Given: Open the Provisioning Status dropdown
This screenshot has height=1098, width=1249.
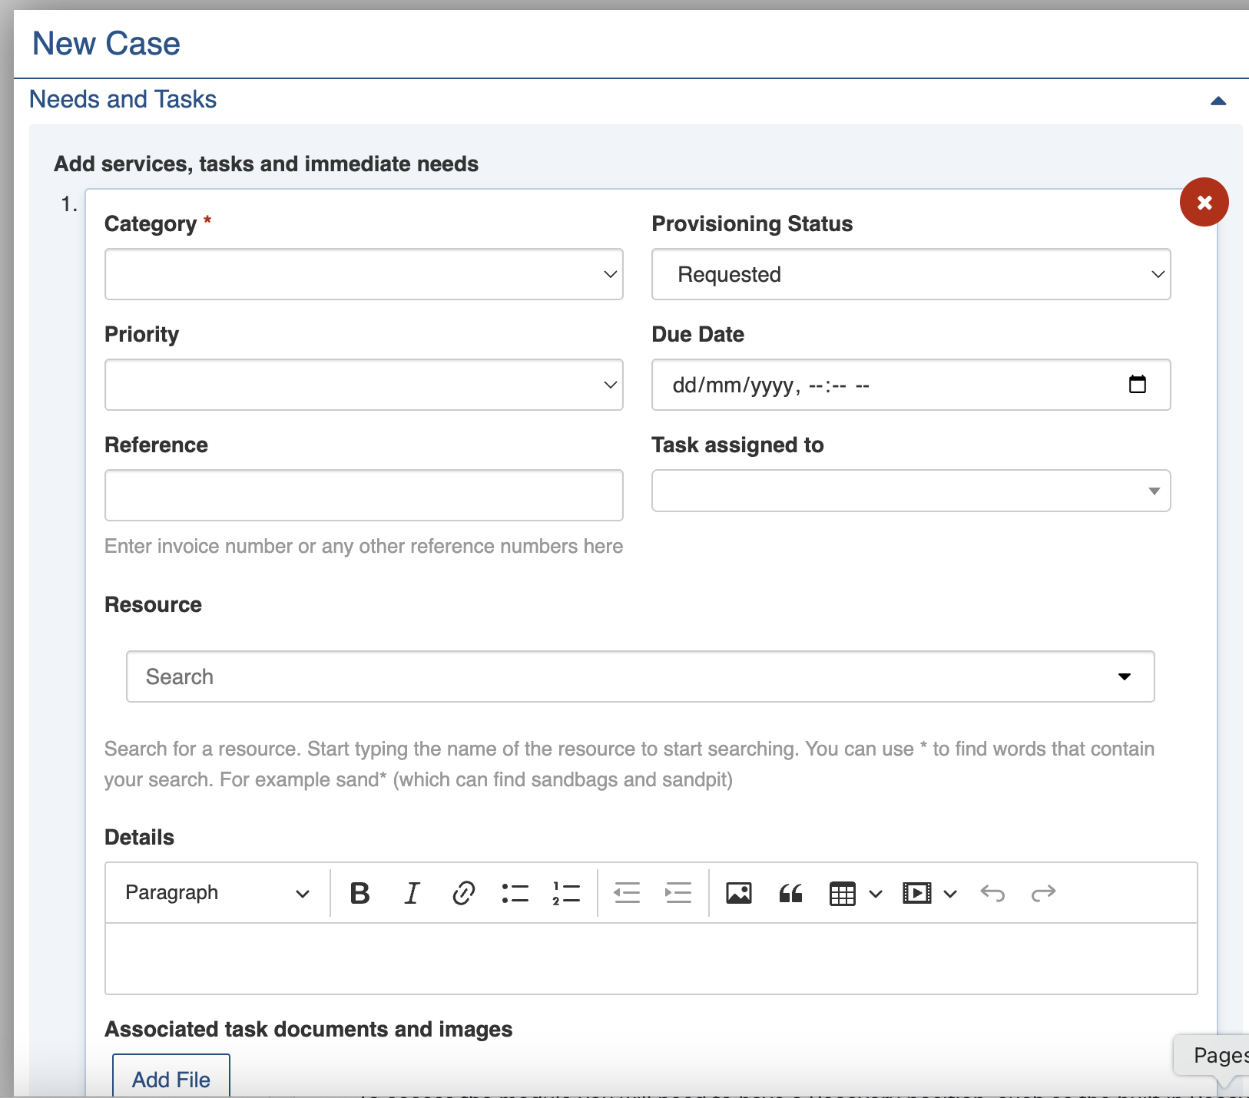Looking at the screenshot, I should (910, 274).
